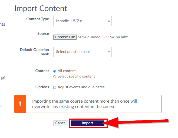Click the Import Content heading
Screen dimensions: 178x138
click(41, 8)
